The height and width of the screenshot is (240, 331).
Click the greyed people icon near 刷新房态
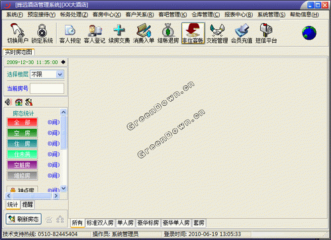pos(60,219)
